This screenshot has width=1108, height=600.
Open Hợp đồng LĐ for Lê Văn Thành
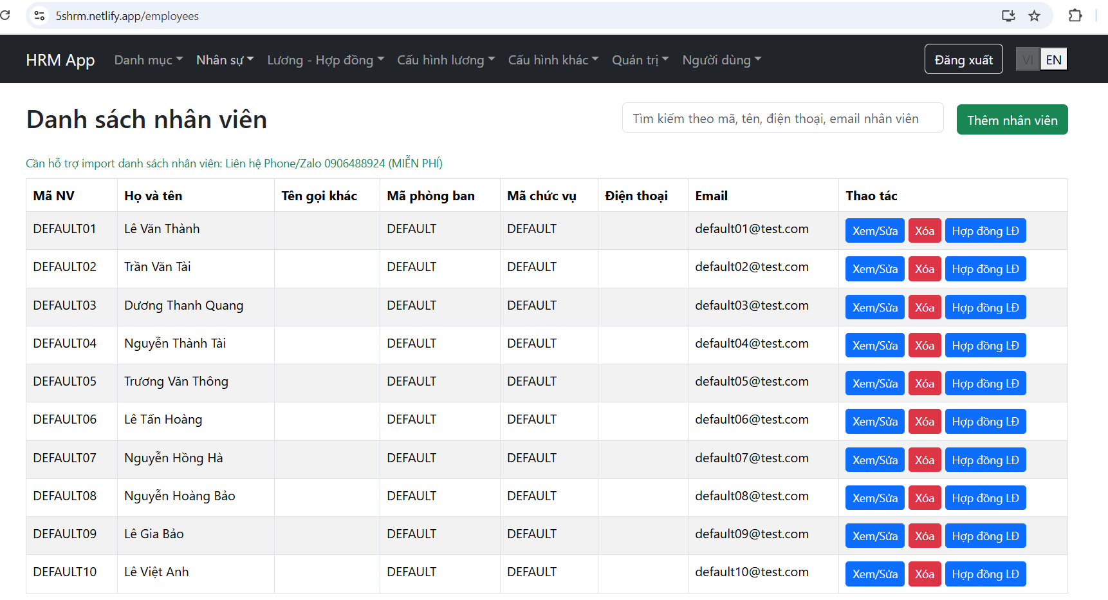[x=985, y=230]
